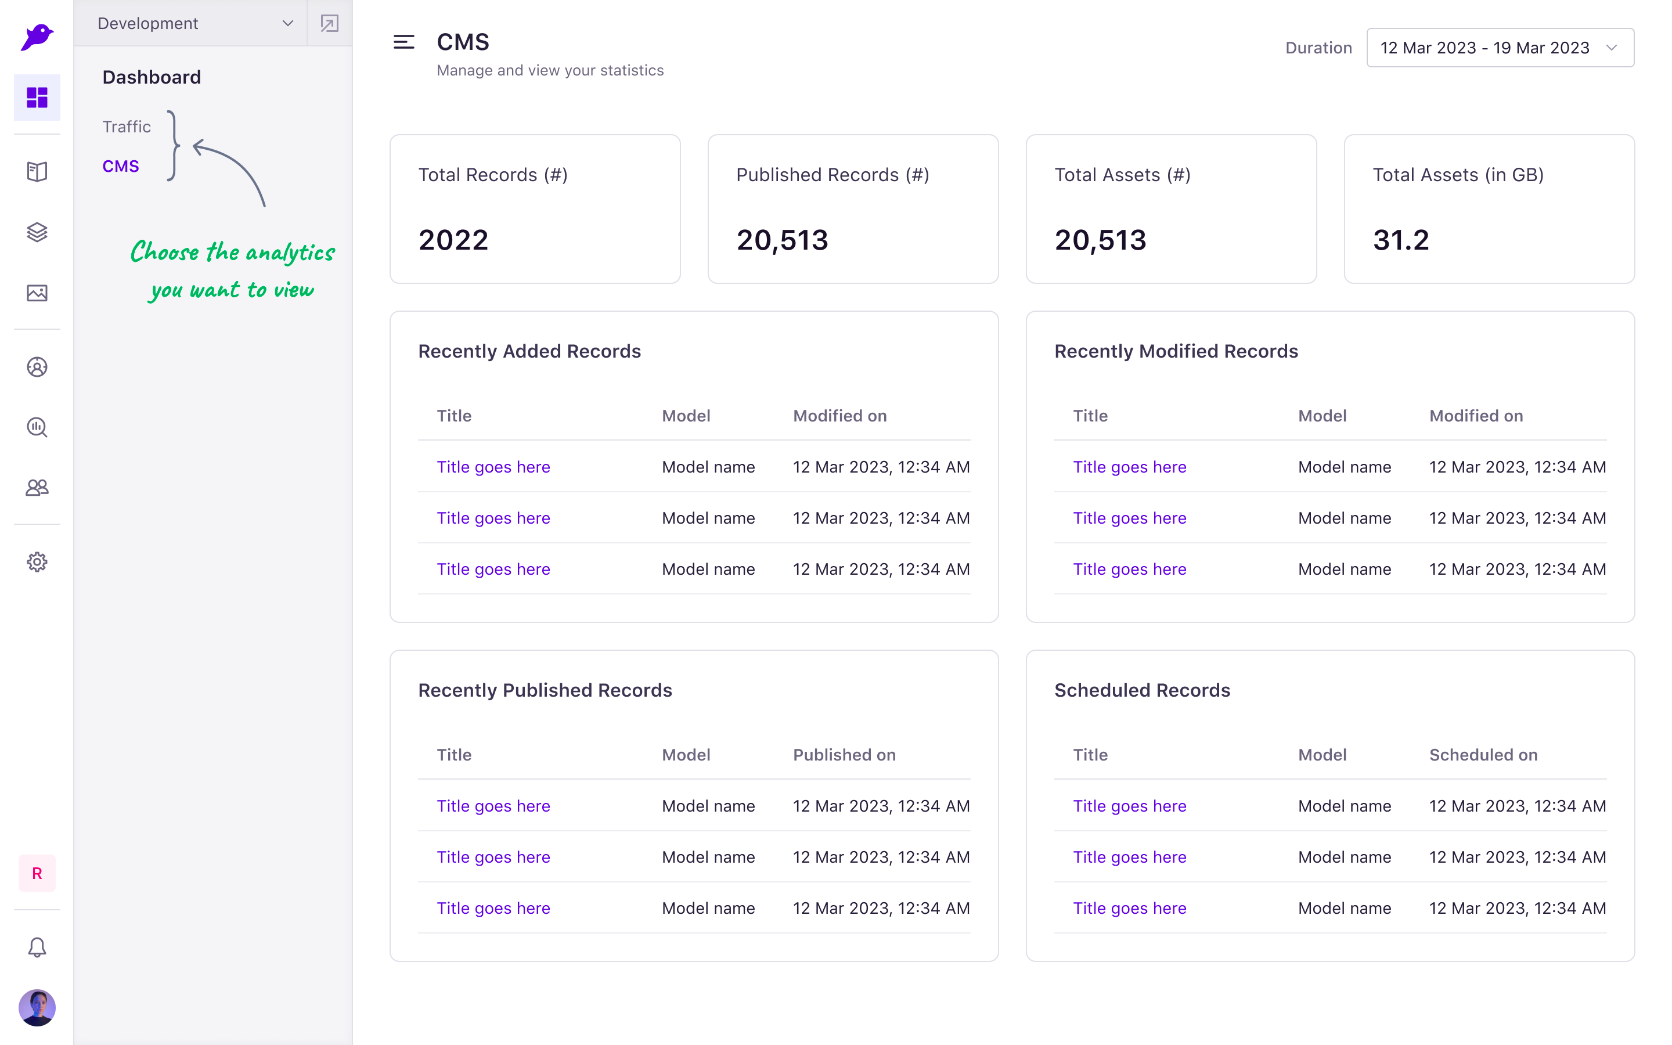Click the Total Records value 2022
1672x1045 pixels.
point(453,240)
